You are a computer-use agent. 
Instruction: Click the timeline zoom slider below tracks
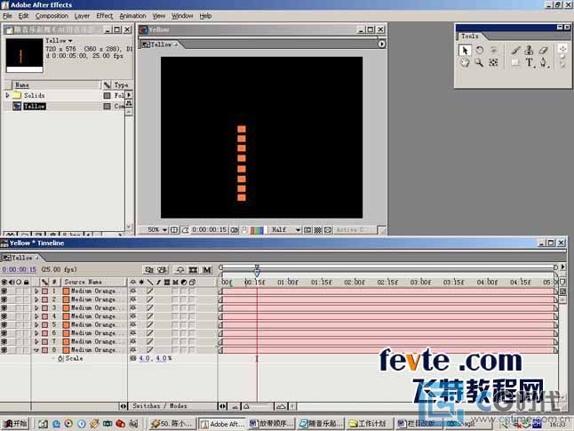pos(259,406)
